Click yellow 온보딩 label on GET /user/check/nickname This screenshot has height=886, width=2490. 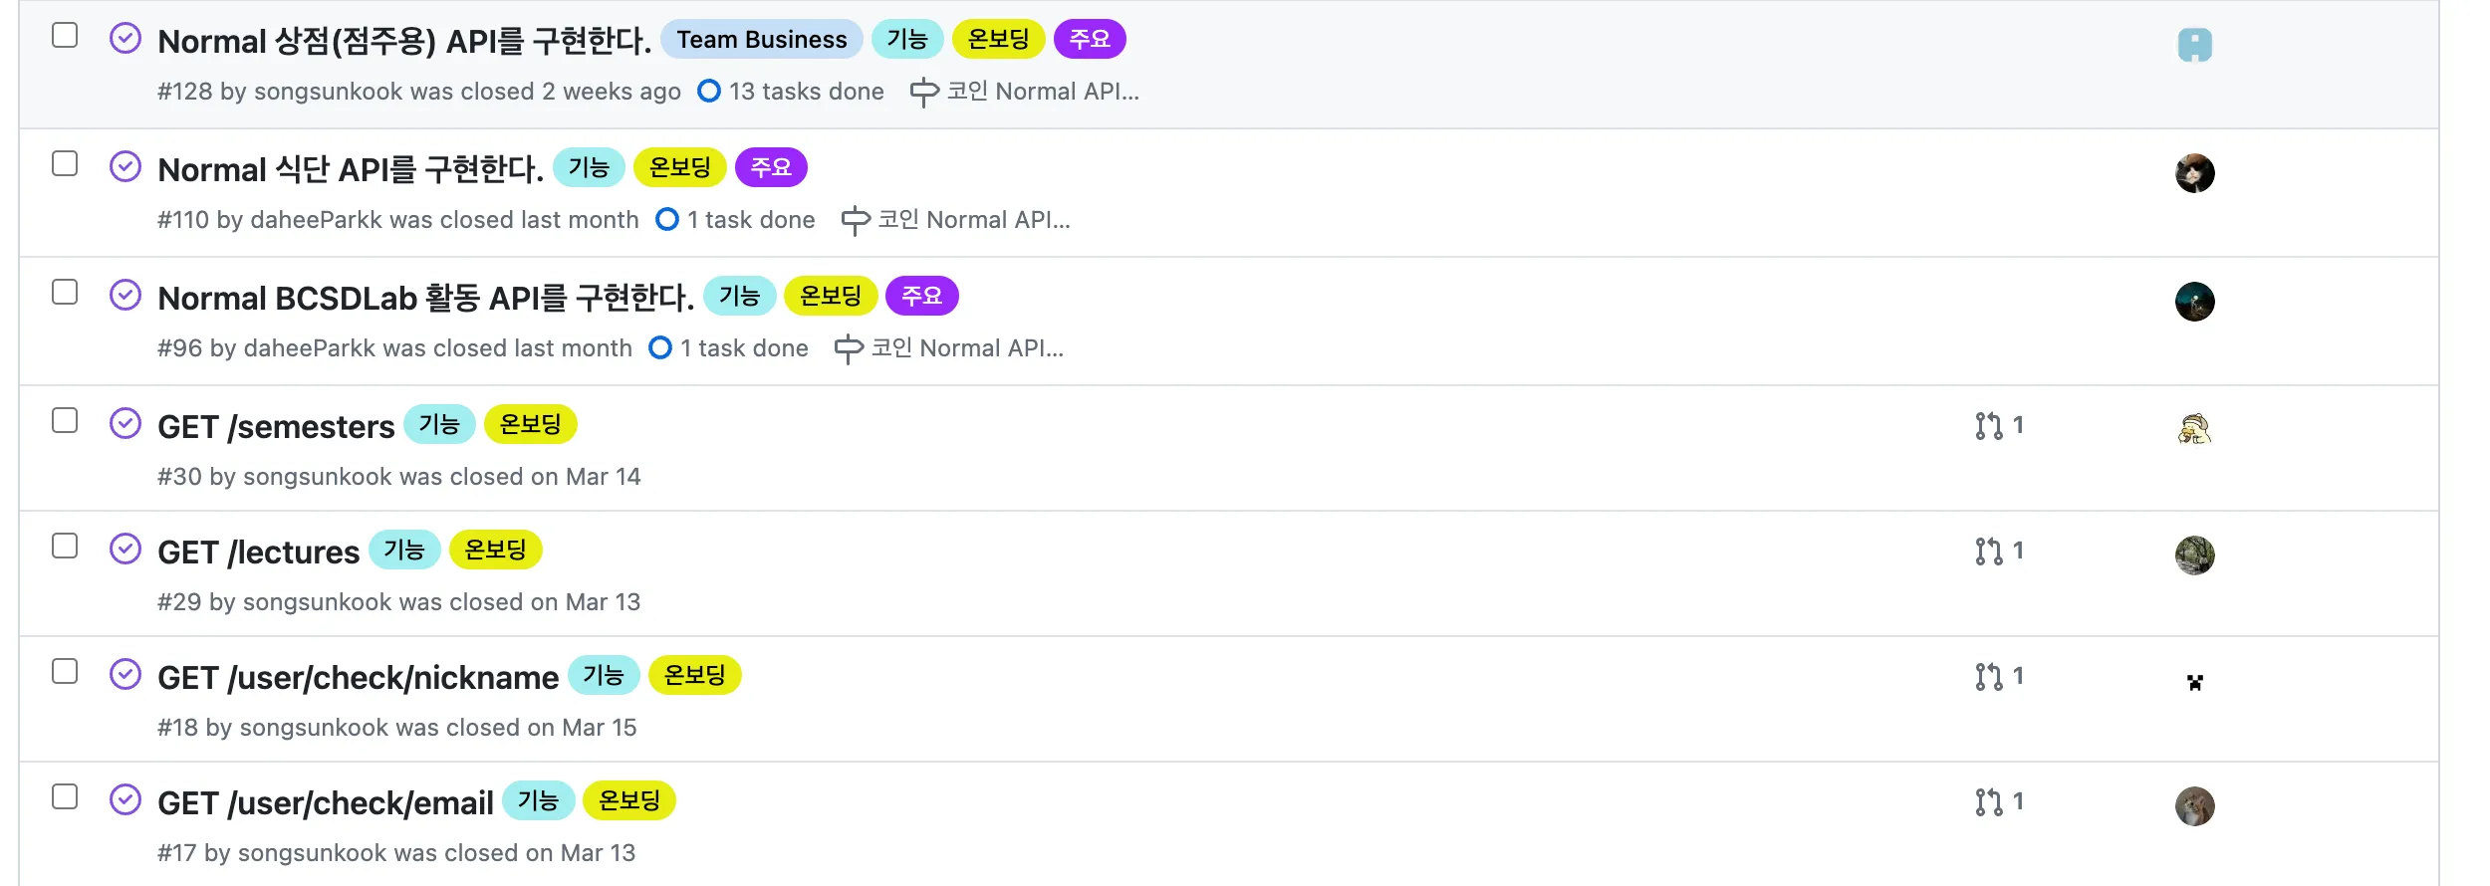[x=694, y=675]
